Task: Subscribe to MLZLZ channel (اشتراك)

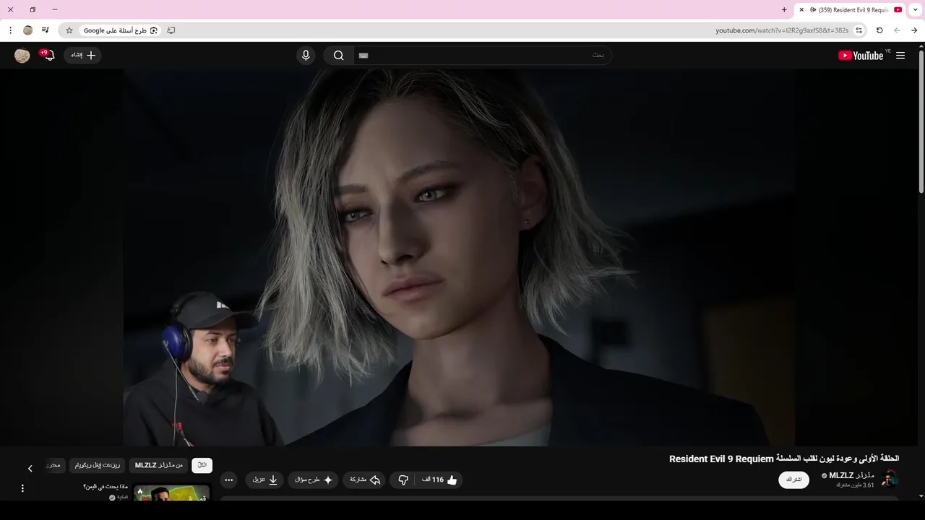Action: coord(793,480)
